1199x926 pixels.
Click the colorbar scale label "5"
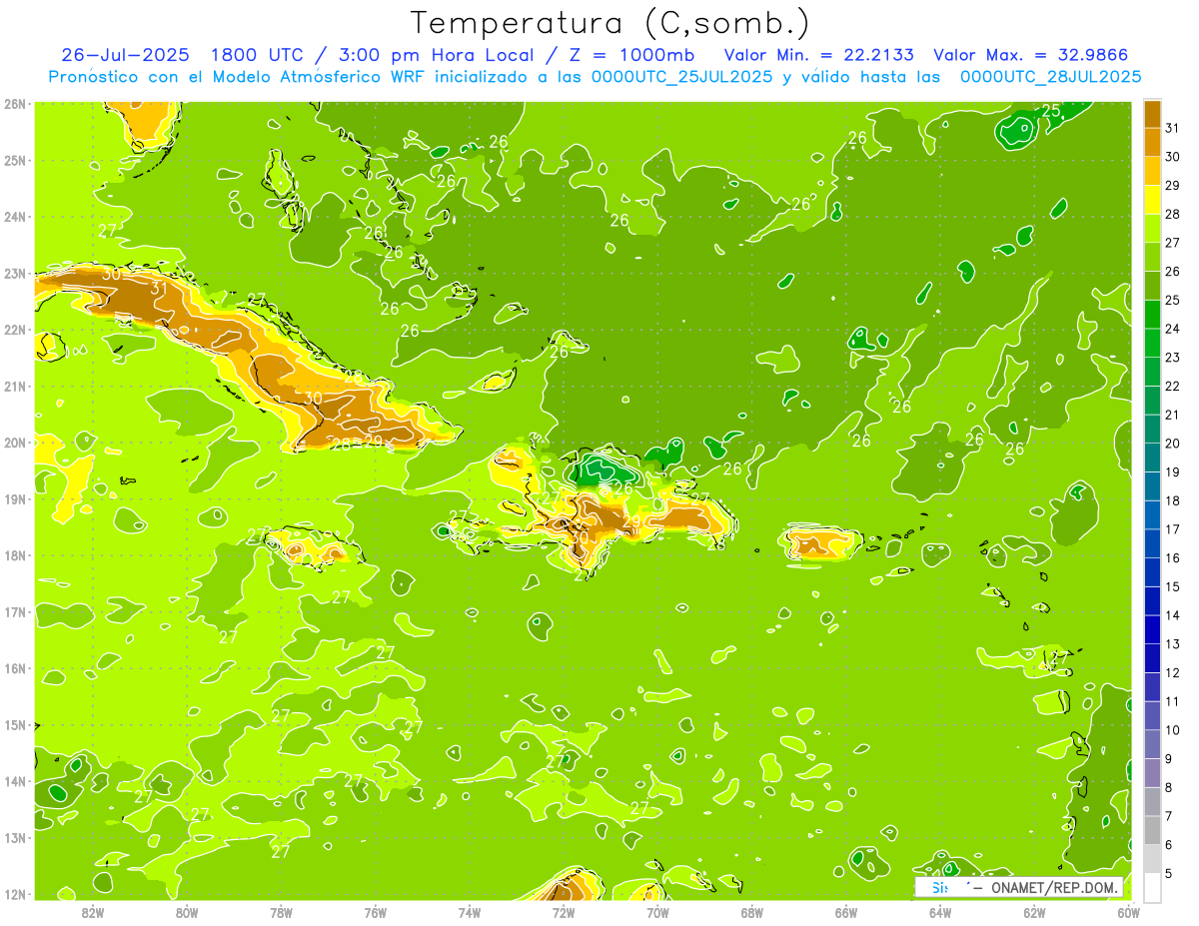(x=1170, y=873)
